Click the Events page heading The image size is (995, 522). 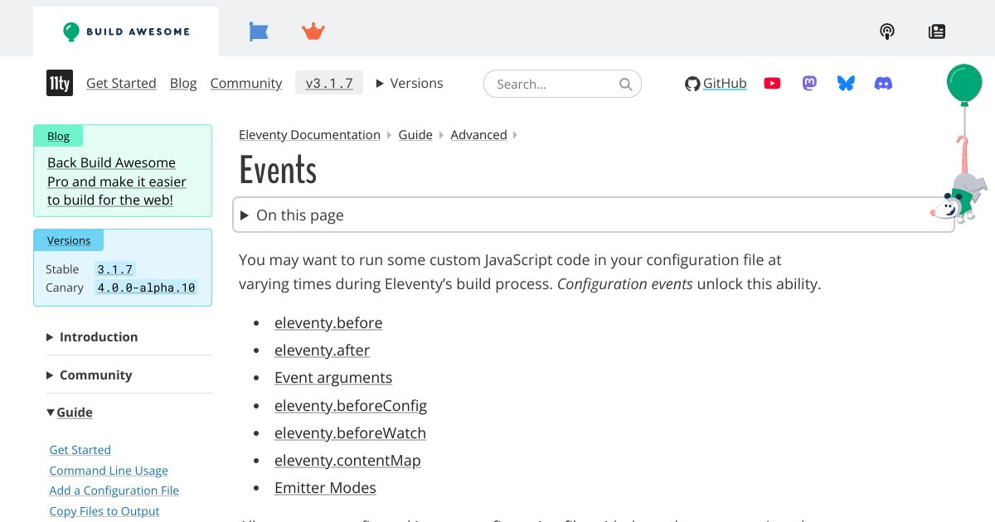pyautogui.click(x=278, y=170)
